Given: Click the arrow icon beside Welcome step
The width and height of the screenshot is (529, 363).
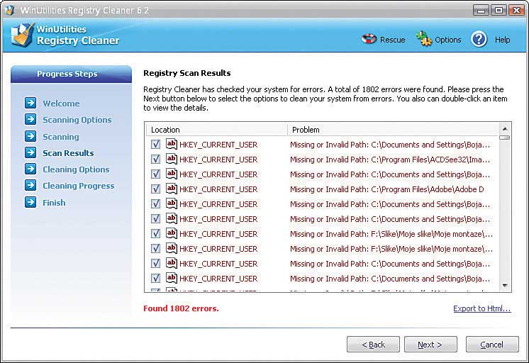Looking at the screenshot, I should coord(30,103).
